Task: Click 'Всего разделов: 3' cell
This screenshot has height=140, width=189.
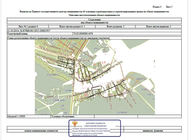Action: (x=115, y=26)
